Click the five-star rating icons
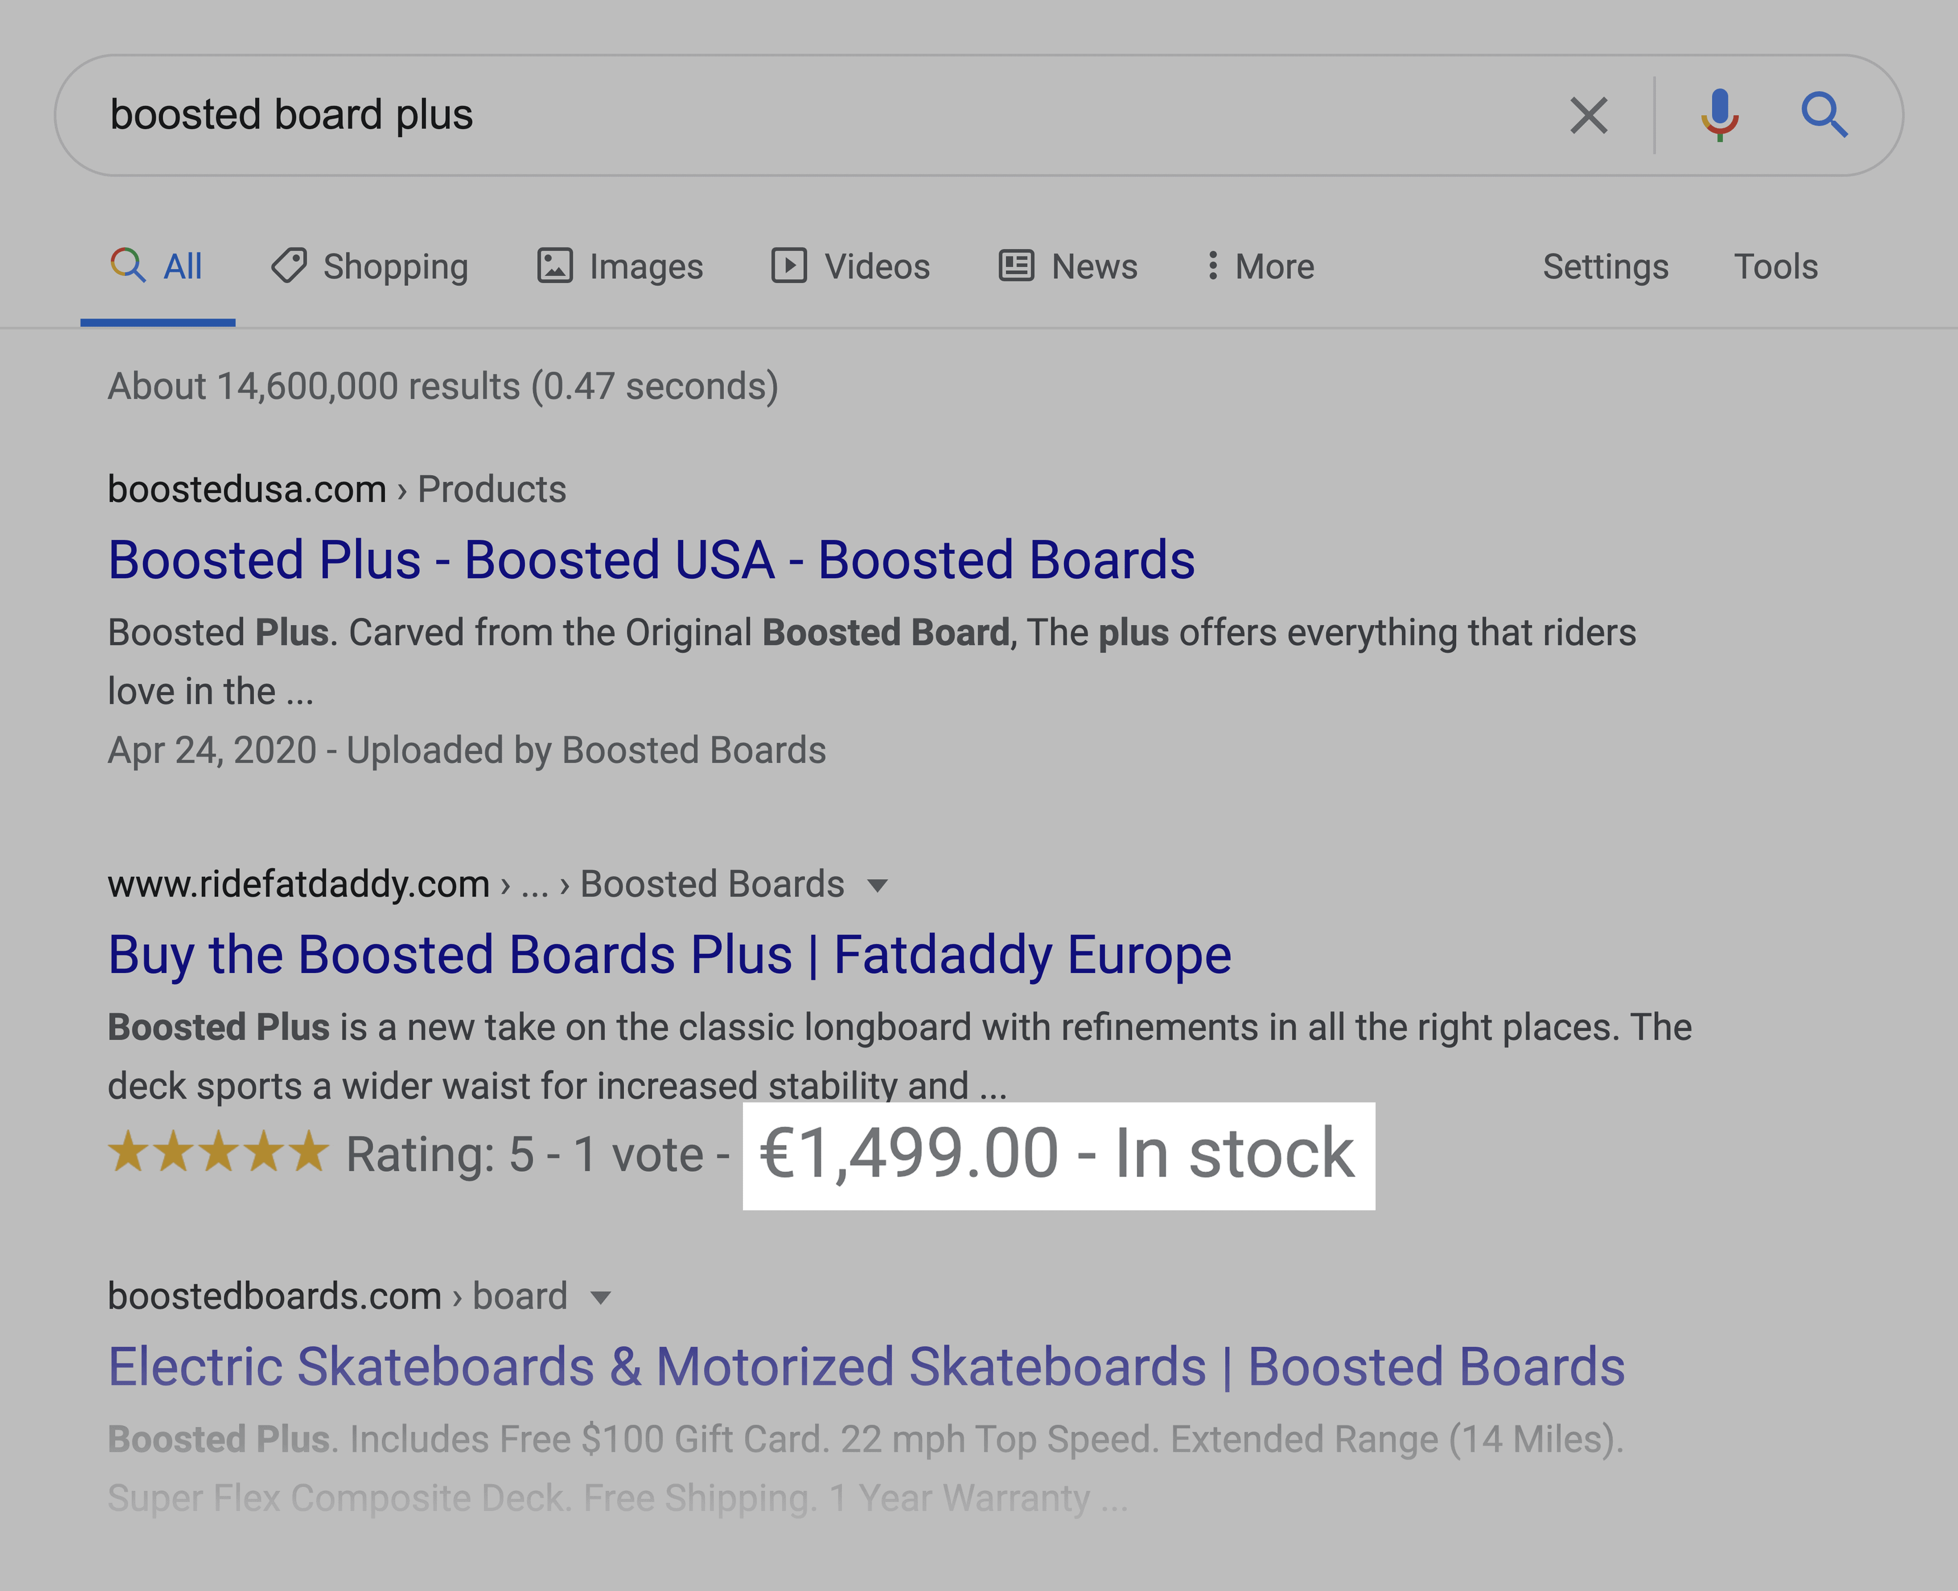 218,1152
